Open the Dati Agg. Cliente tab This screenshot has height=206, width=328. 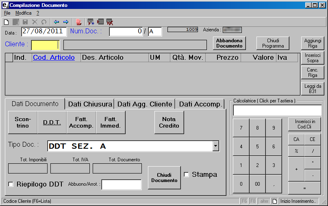(145, 104)
